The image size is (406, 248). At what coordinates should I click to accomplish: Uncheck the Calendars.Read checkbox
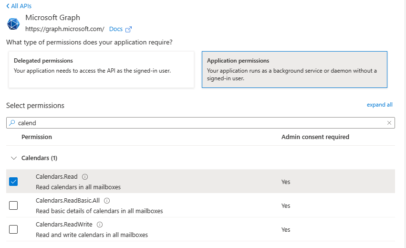13,182
